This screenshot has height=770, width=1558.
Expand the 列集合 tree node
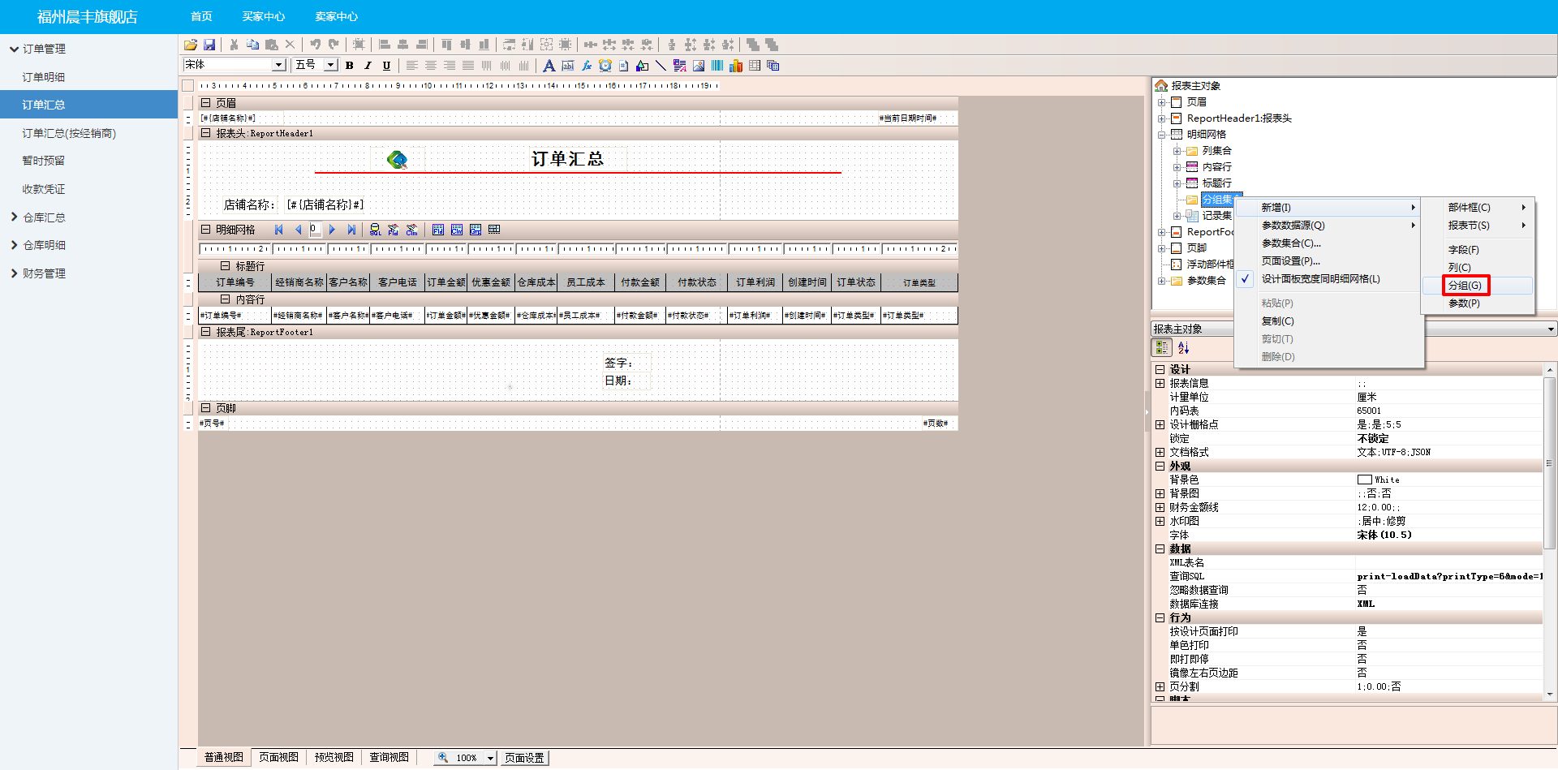[x=1177, y=151]
